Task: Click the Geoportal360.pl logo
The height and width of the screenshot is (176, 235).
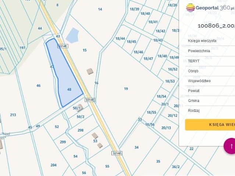Action: click(x=210, y=8)
